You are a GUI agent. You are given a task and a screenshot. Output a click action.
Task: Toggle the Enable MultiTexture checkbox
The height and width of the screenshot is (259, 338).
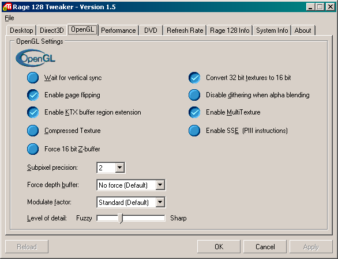(x=194, y=112)
